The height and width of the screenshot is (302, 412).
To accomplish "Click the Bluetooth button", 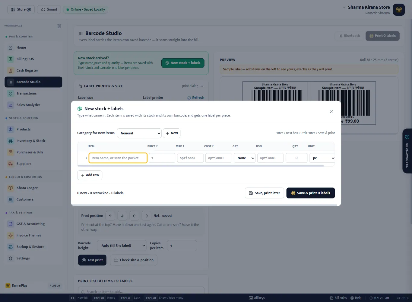I will [349, 36].
